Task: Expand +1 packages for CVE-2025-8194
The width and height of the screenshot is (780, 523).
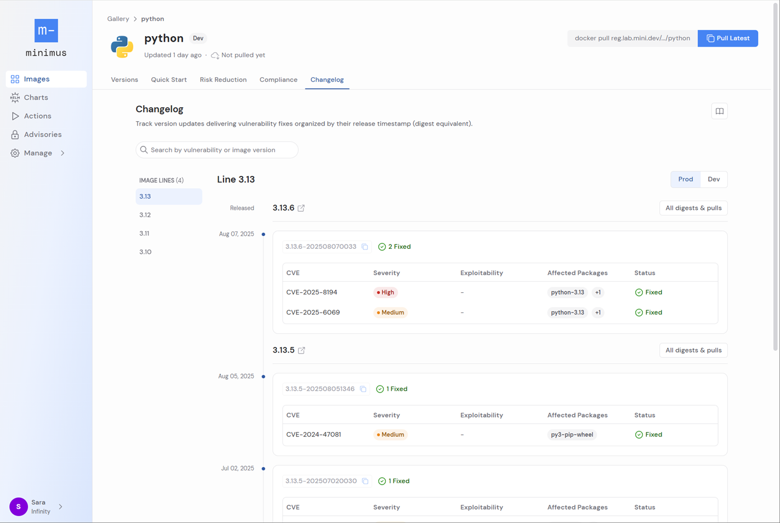Action: tap(598, 292)
